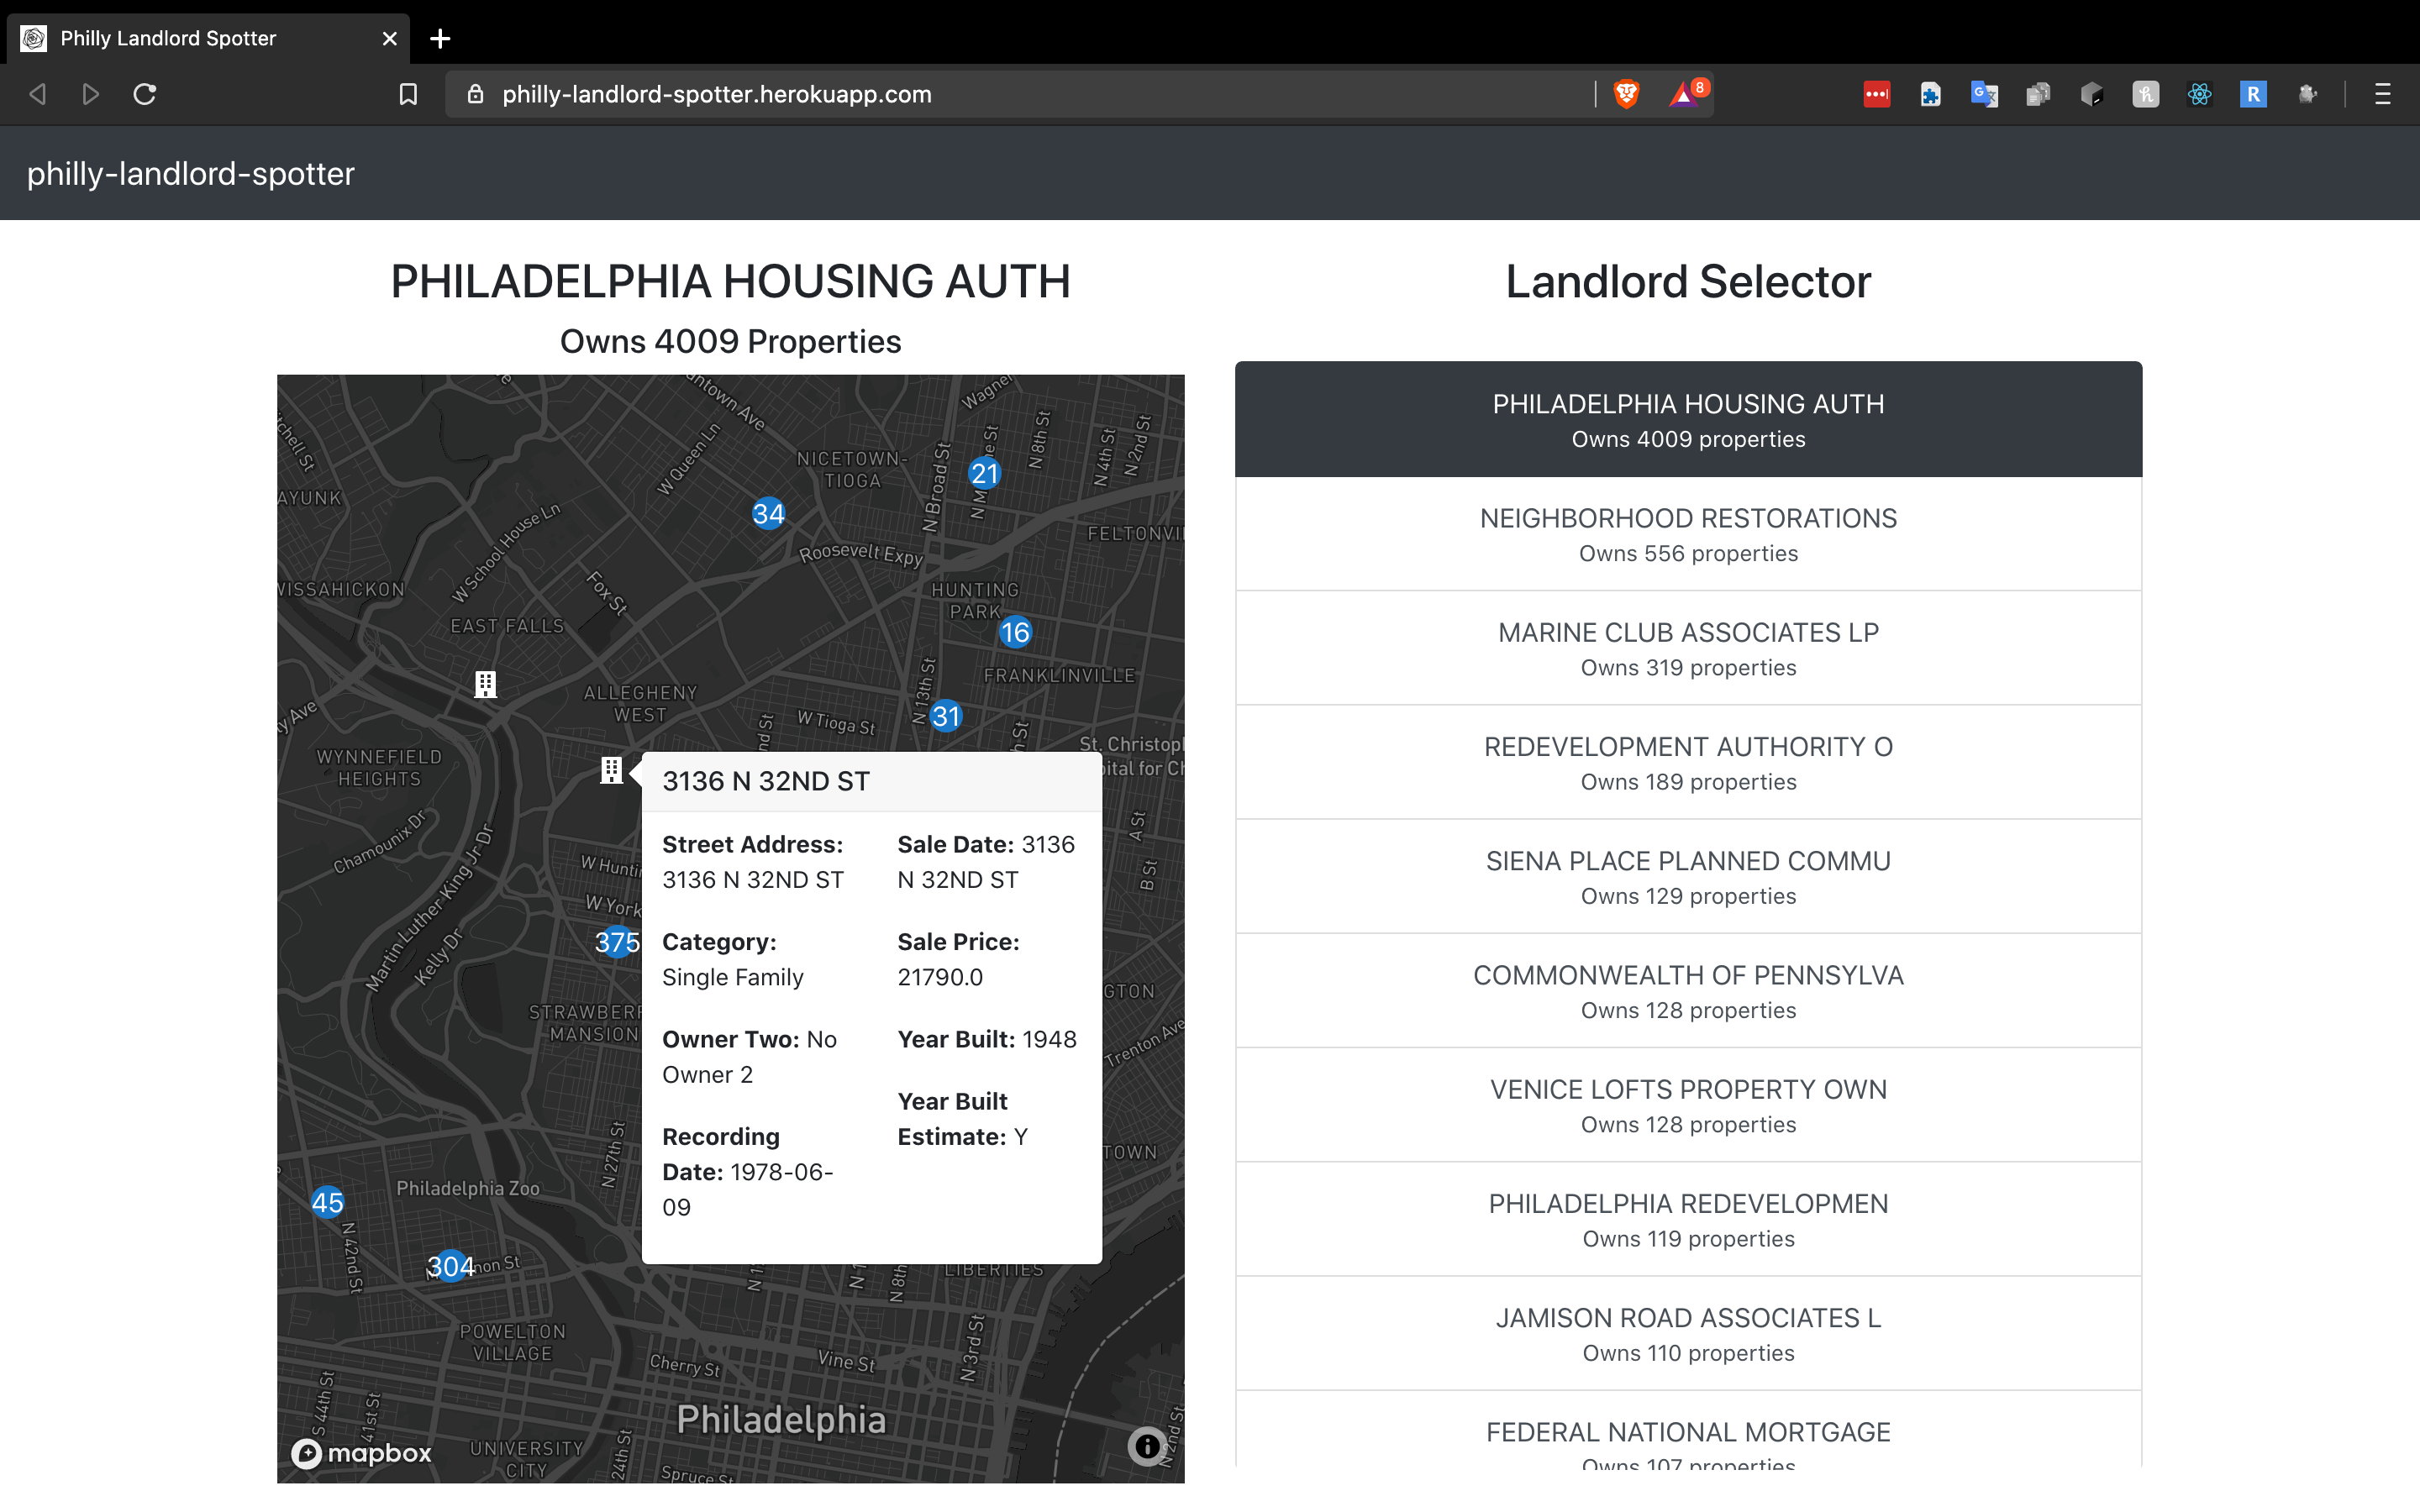The image size is (2420, 1512).
Task: Zoom into the cluster labeled 34
Action: (x=768, y=514)
